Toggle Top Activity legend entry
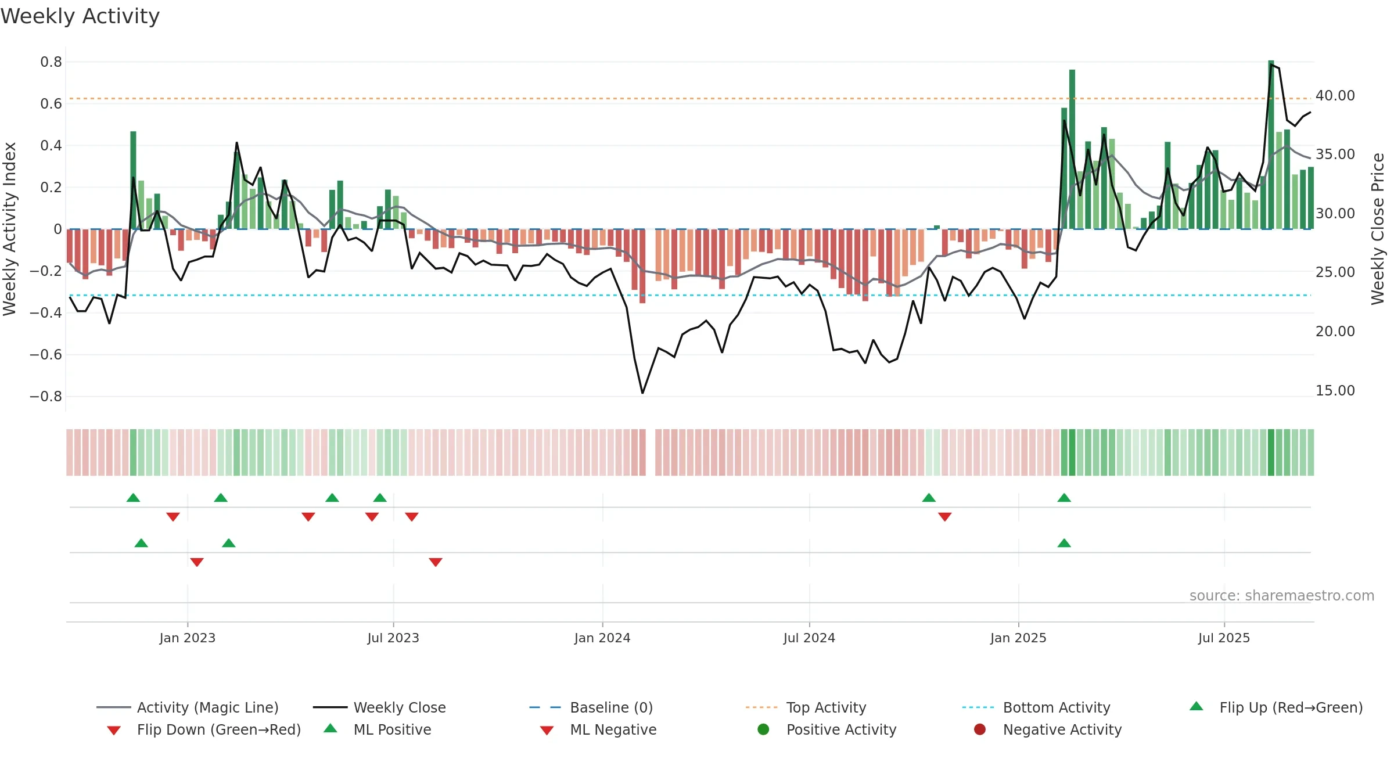The width and height of the screenshot is (1394, 784). pyautogui.click(x=806, y=707)
